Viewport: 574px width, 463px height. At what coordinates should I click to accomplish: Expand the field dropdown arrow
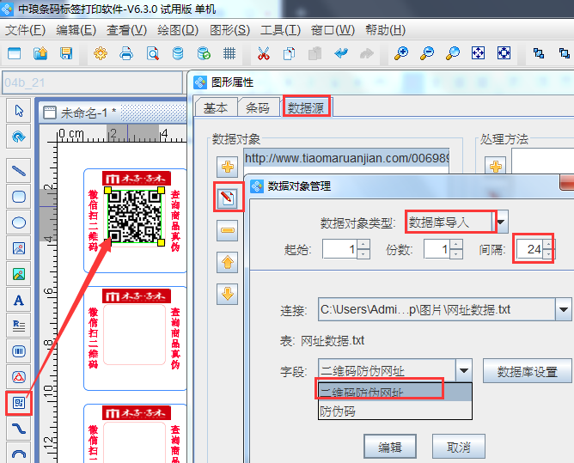463,371
